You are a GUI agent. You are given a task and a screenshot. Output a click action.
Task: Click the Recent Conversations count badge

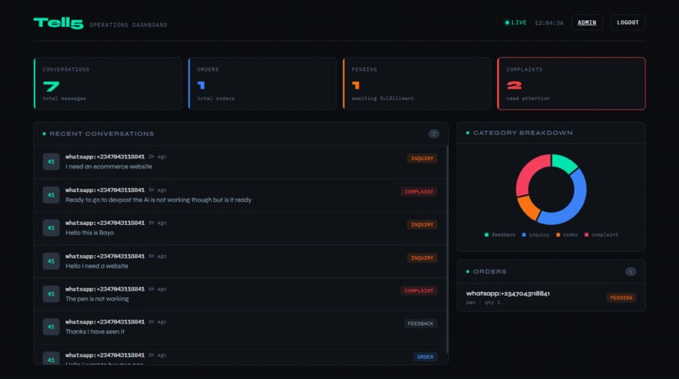tap(434, 134)
